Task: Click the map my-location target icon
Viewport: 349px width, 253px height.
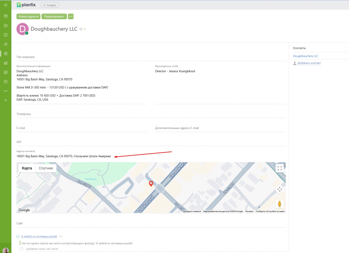Action: click(280, 189)
